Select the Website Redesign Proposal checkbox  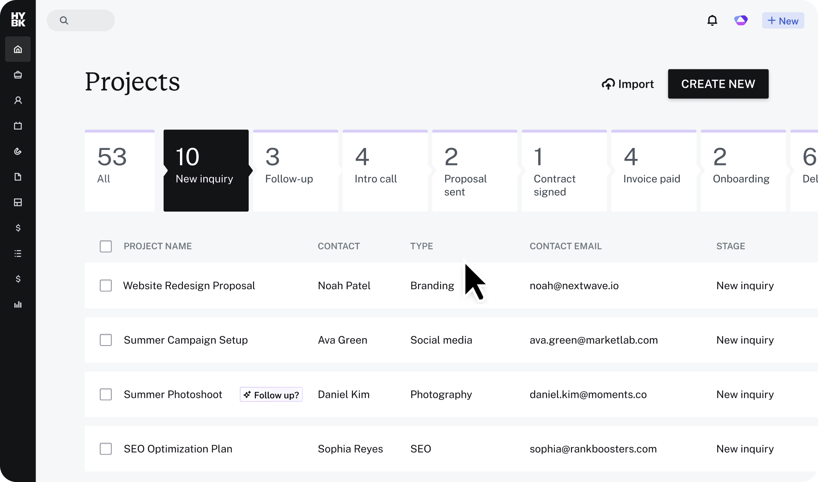click(x=106, y=286)
